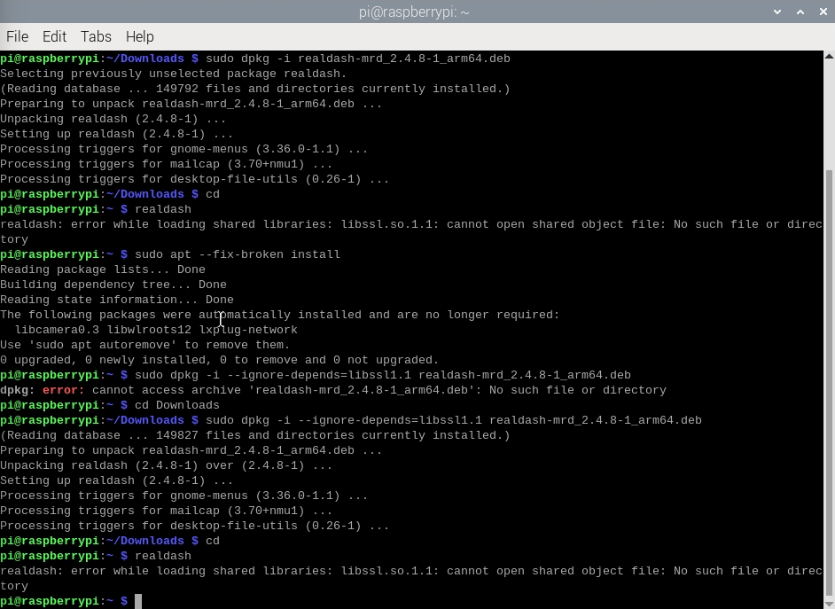Click 'Building dependency tree... Done' line
This screenshot has width=835, height=609.
(x=113, y=285)
